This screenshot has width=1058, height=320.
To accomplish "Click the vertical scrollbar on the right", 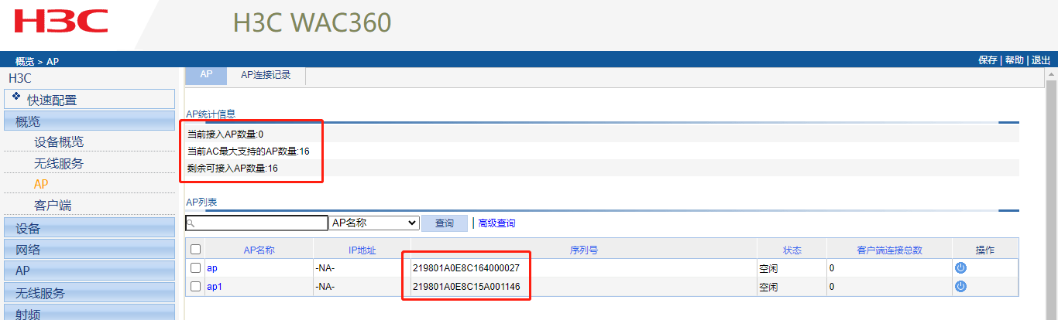I will (x=1052, y=193).
